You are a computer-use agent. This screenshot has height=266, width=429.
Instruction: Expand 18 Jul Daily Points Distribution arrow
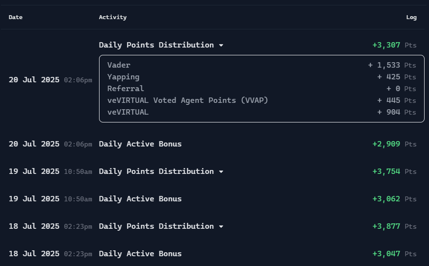point(221,227)
